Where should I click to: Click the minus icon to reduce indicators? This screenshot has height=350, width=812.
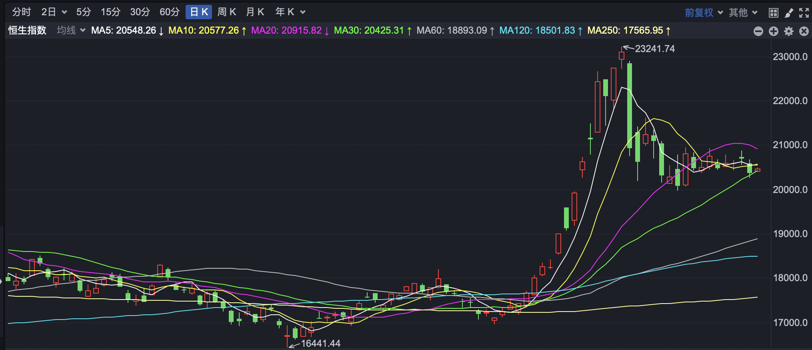758,31
